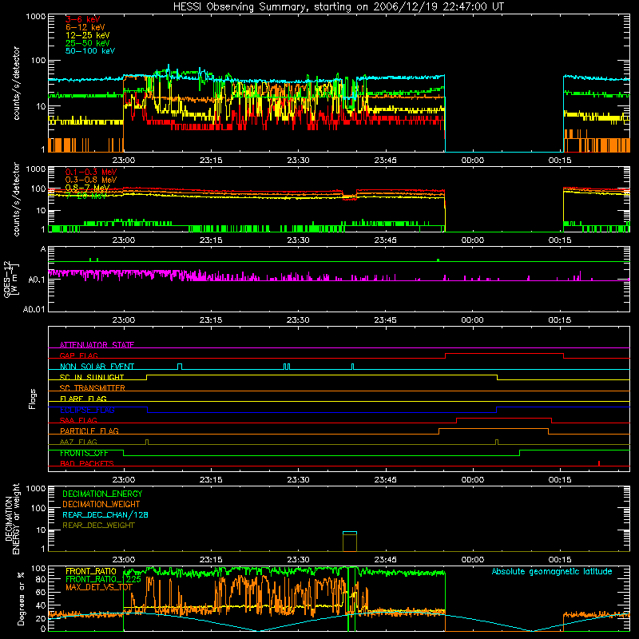The width and height of the screenshot is (639, 639).
Task: Click the NON_SOLAR_EVENT flag label
Action: point(97,367)
